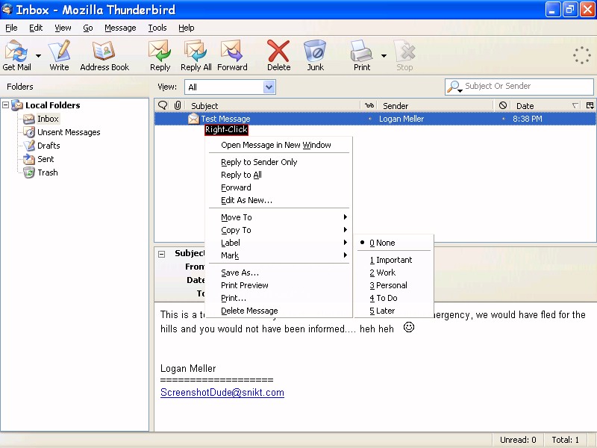Open the column picker icon
597x448 pixels.
click(590, 105)
